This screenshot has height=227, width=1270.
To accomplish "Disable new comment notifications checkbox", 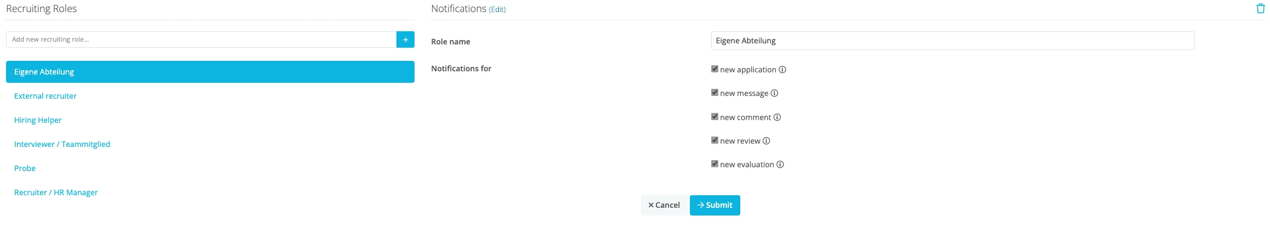I will pyautogui.click(x=715, y=117).
